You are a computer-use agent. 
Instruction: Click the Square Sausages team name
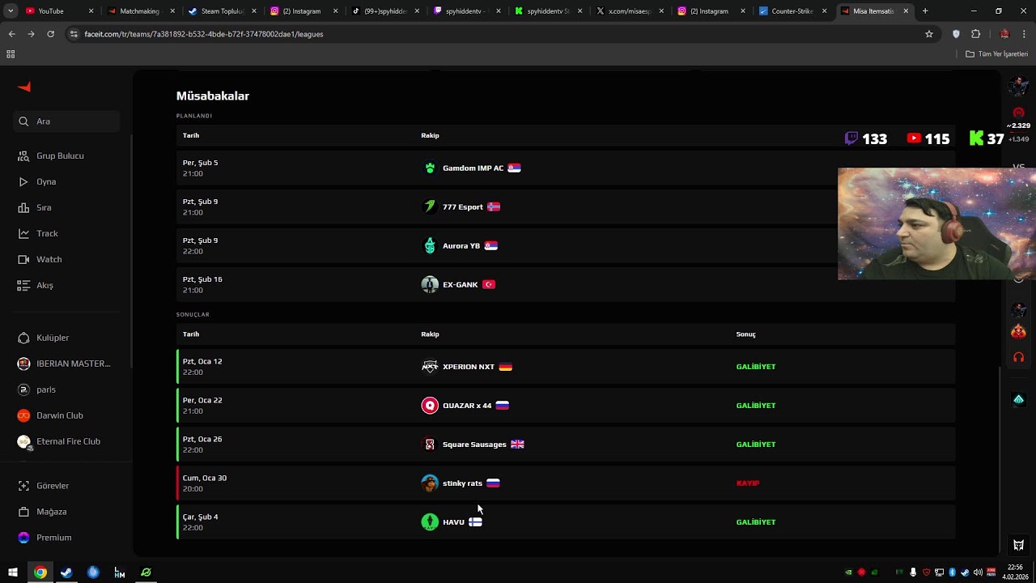474,445
